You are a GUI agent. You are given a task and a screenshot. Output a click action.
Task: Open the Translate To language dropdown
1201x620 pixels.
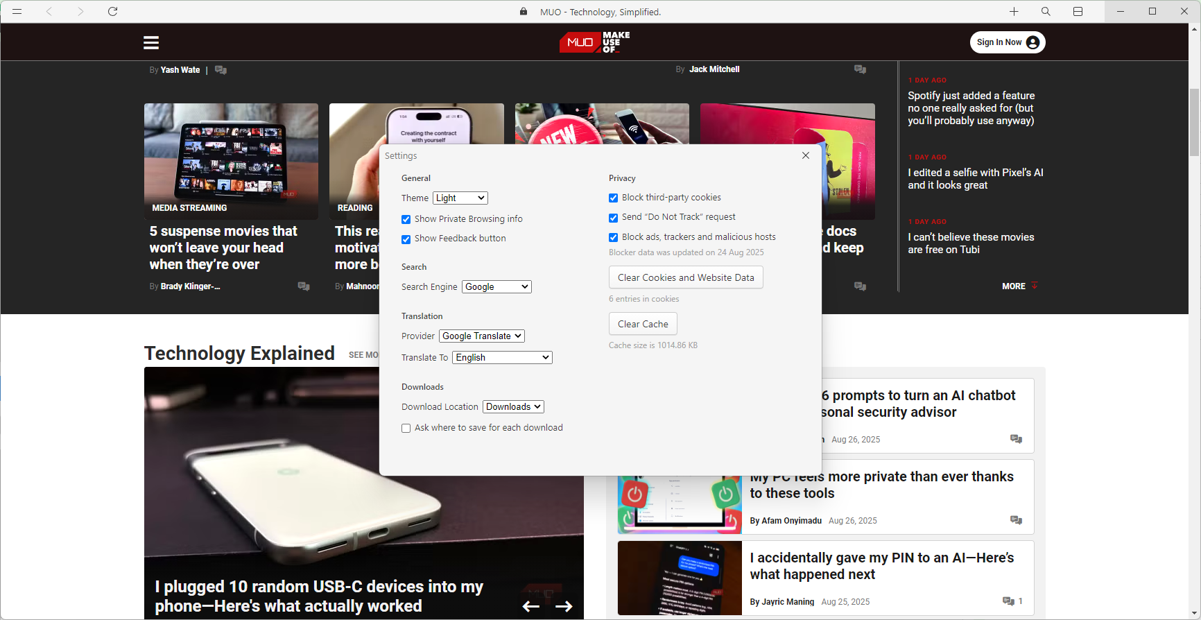coord(503,358)
